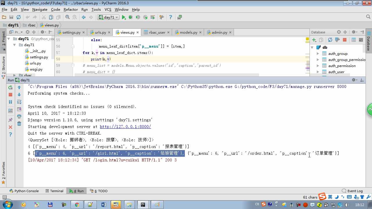Rerun day71 in the Run panel
Screen dimensions: 372x209
click(x=10, y=87)
